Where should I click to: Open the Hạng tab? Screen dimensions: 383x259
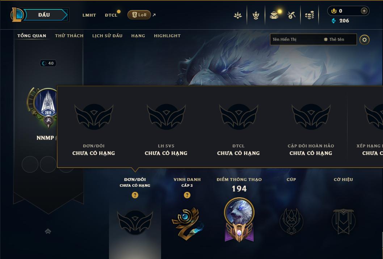[138, 36]
